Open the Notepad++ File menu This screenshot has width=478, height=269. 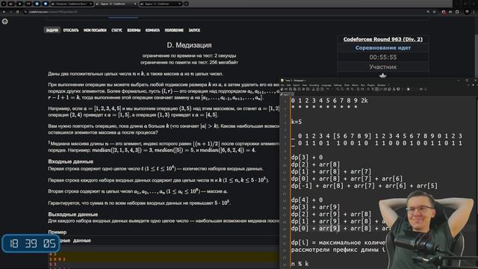tap(282, 85)
